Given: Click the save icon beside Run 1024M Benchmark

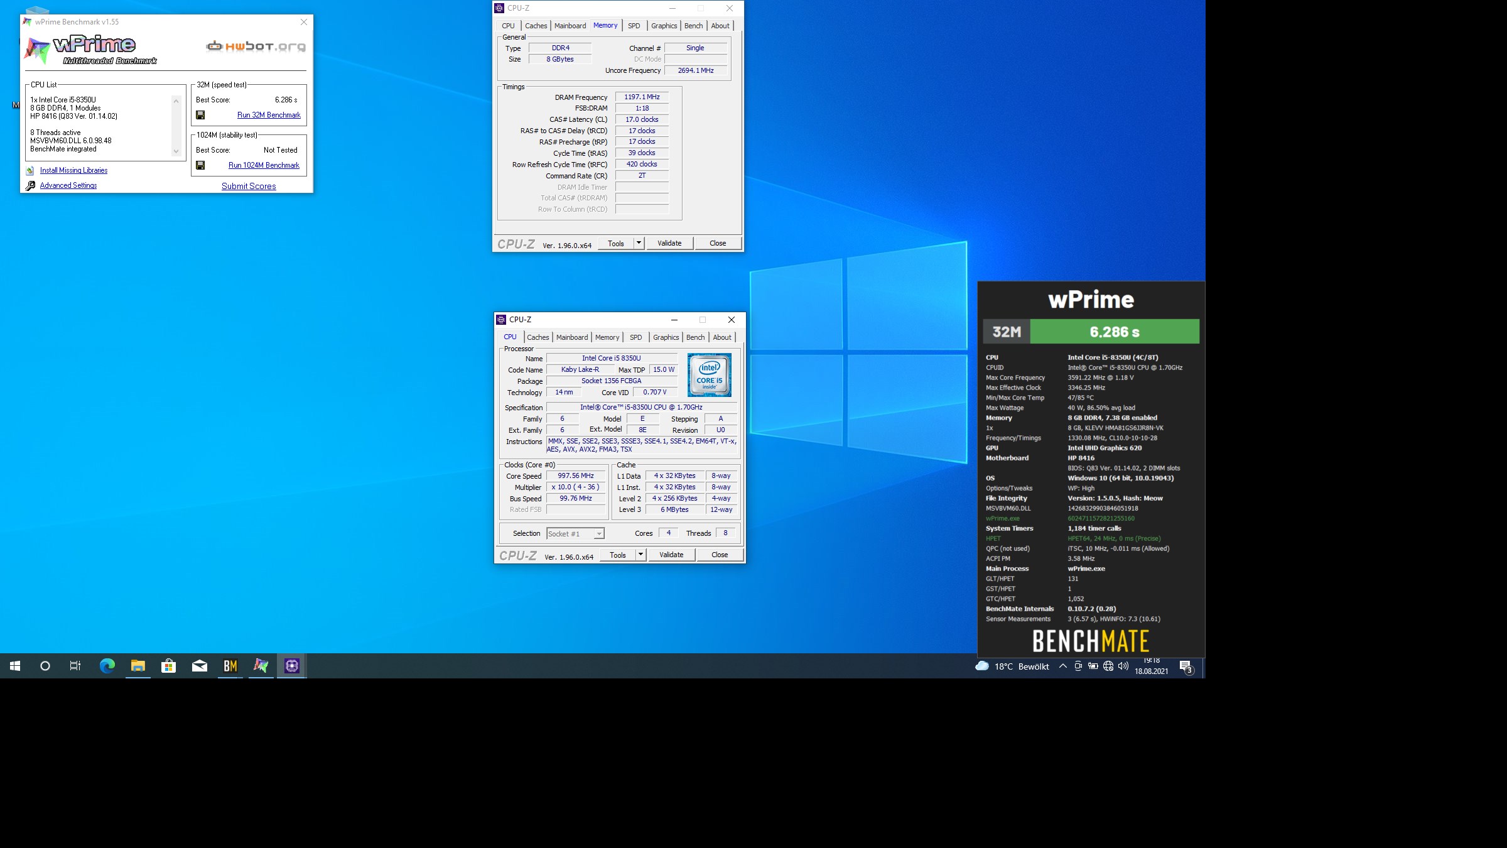Looking at the screenshot, I should coord(200,165).
